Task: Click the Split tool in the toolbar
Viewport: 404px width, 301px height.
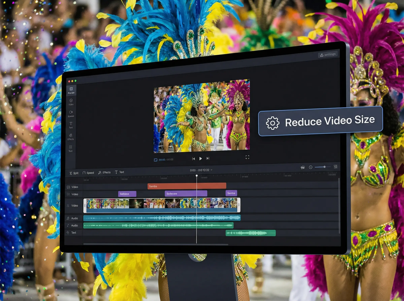Action: [x=74, y=172]
